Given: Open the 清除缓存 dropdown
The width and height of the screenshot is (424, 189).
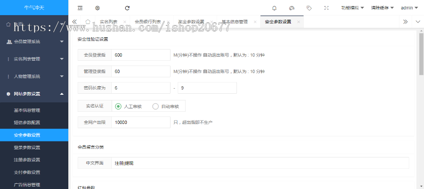Looking at the screenshot, I should tap(383, 8).
